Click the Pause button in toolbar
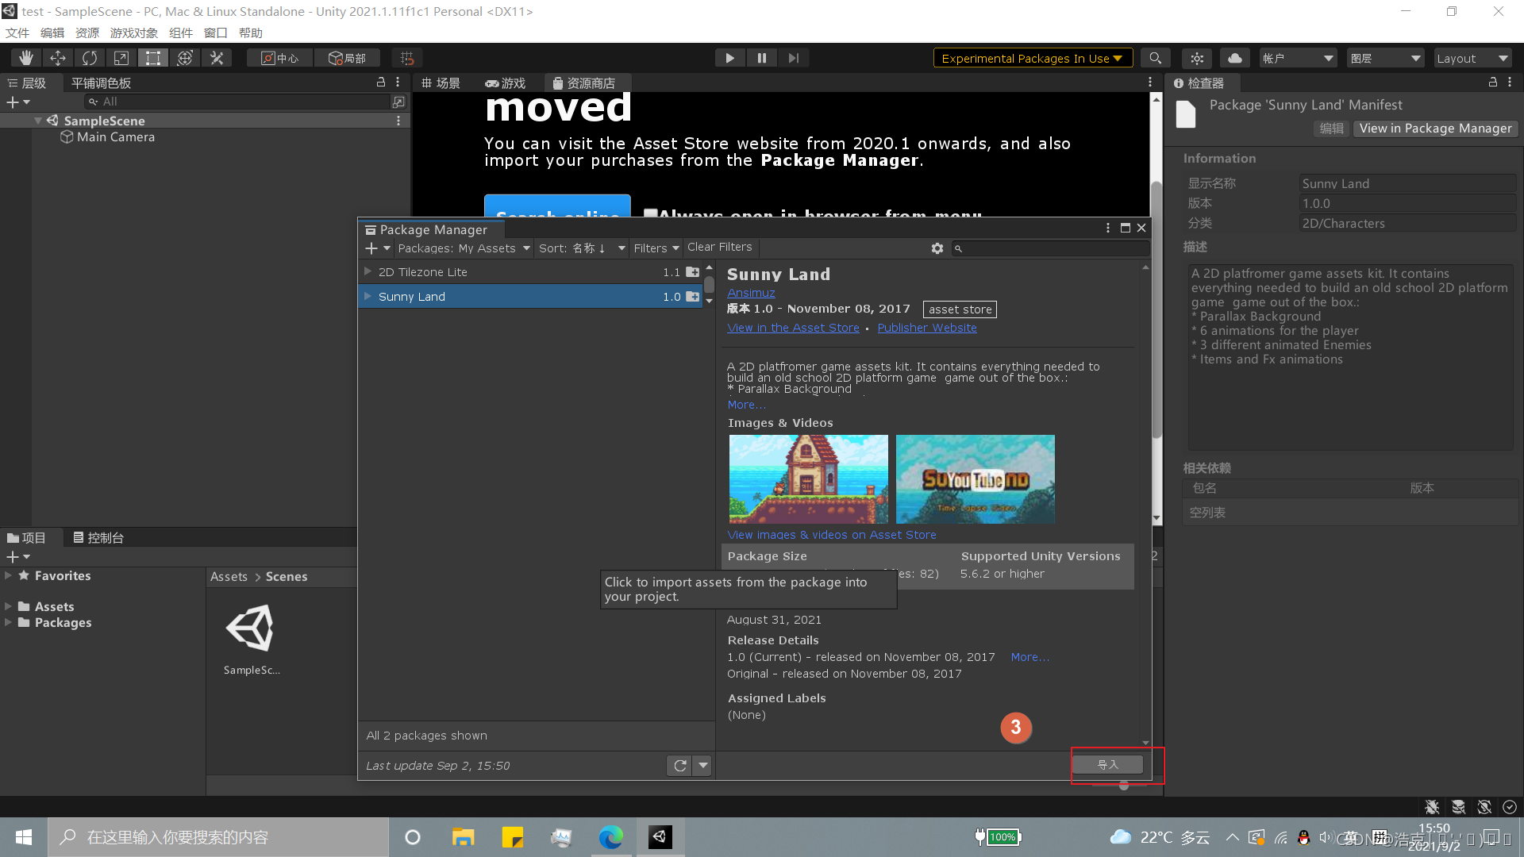Image resolution: width=1524 pixels, height=857 pixels. 761,58
